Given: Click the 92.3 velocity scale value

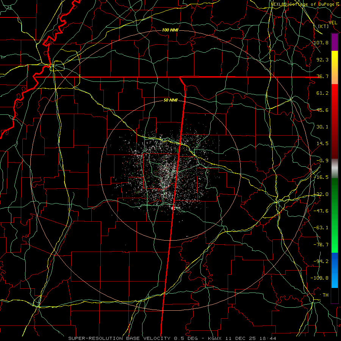Looking at the screenshot, I should tap(322, 59).
